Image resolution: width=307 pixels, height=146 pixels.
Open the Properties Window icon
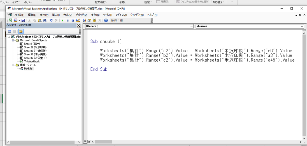point(89,20)
